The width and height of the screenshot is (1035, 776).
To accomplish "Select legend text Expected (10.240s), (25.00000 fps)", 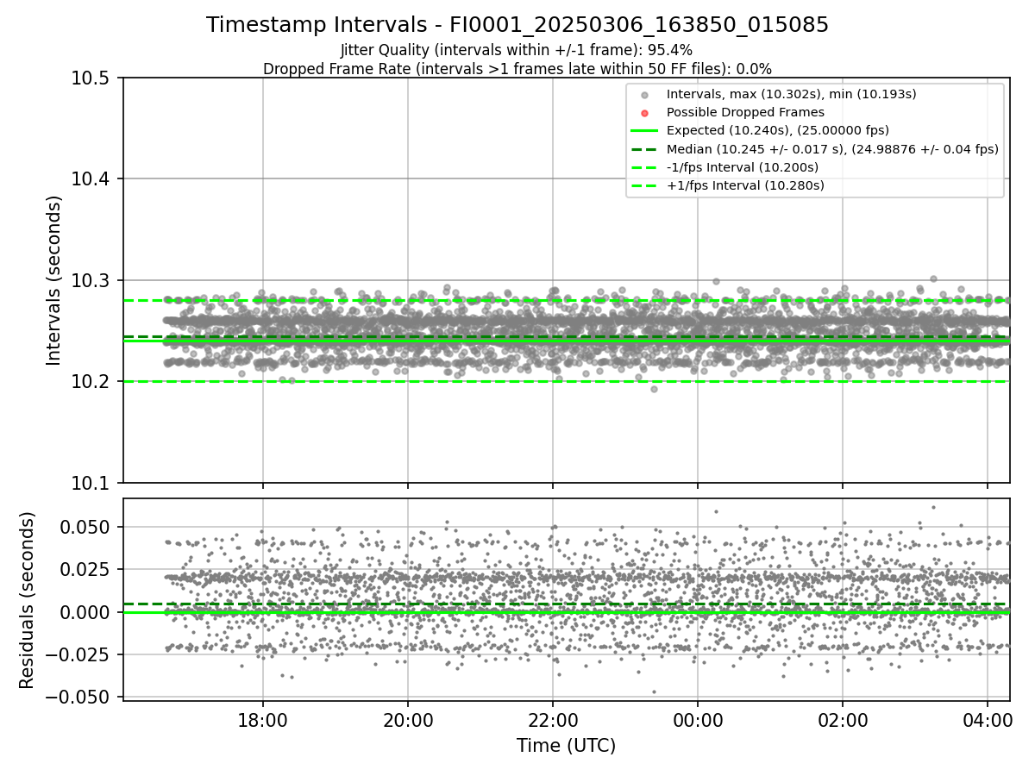I will click(778, 131).
